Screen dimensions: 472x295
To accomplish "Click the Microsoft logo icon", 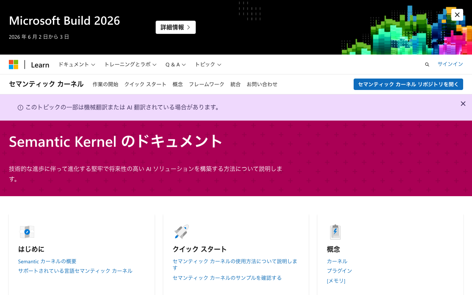I will tap(14, 65).
